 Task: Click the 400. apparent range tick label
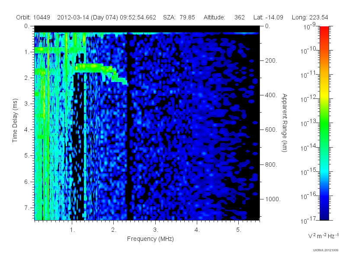pos(271,95)
